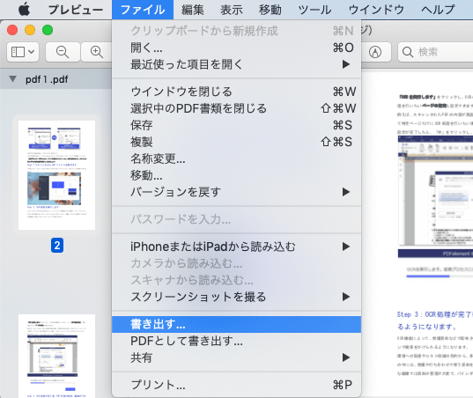Click the プレビュー app menu
This screenshot has width=473, height=398.
(x=76, y=10)
